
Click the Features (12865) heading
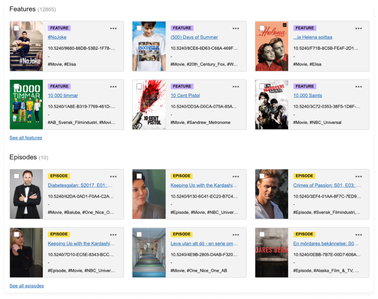click(x=33, y=9)
